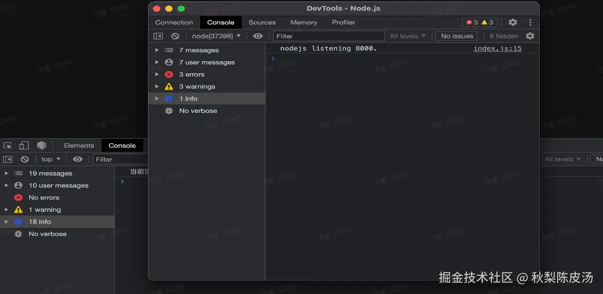Select the No errors row
Screen dimensions: 603x294
click(57, 197)
